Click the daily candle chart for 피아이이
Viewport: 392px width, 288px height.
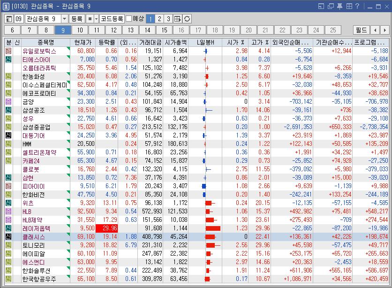pyautogui.click(x=205, y=186)
